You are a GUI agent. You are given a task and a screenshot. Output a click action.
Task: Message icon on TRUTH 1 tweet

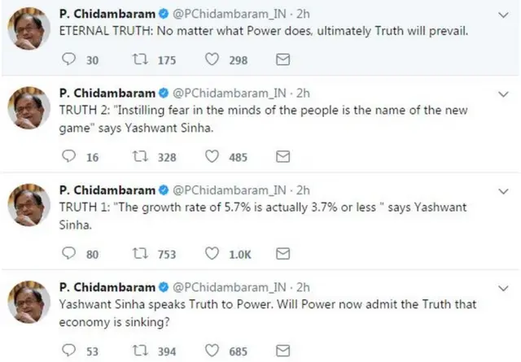coord(282,254)
